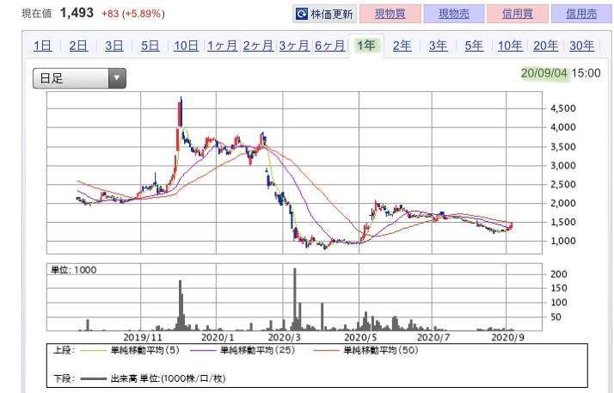Click the 2020/5 date axis label

[x=360, y=337]
